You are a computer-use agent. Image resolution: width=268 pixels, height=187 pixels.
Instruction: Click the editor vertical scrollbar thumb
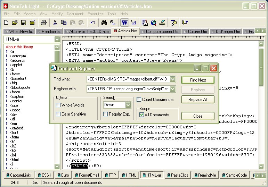click(261, 67)
